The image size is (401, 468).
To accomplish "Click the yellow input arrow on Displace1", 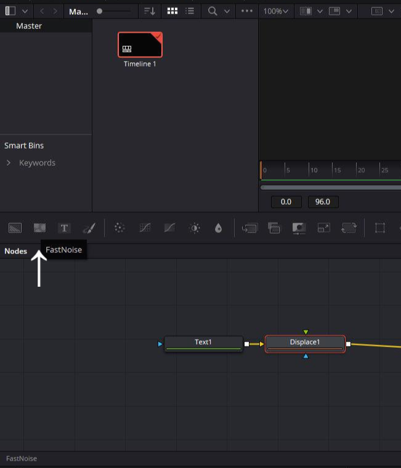I will tap(262, 344).
